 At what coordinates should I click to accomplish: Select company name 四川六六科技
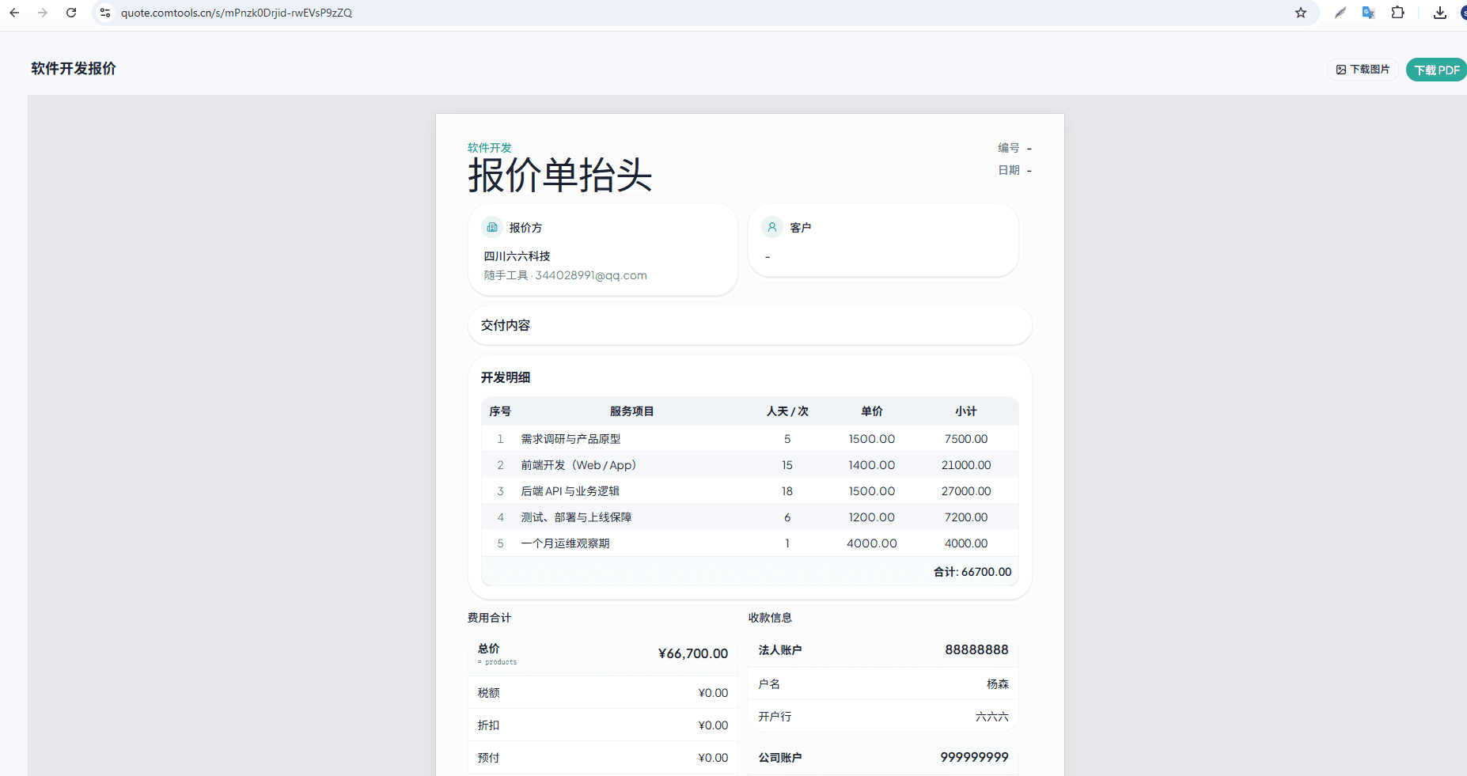(517, 256)
